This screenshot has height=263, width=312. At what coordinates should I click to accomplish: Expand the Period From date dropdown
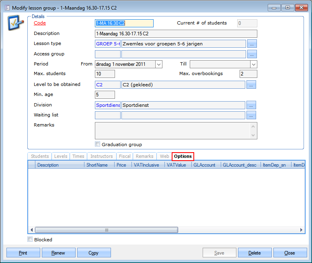(x=158, y=64)
